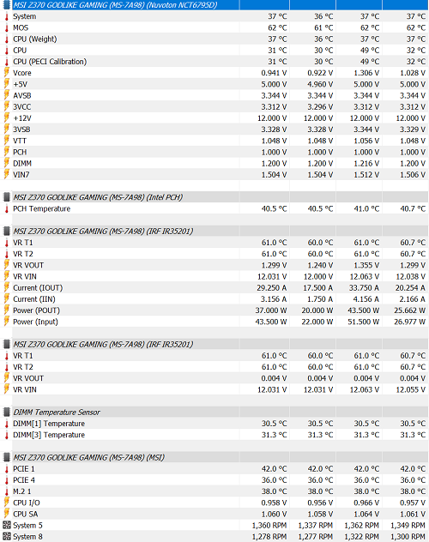Click the chip icon beside the (MSI) section header
Viewport: 429px width, 542px height.
[6, 457]
